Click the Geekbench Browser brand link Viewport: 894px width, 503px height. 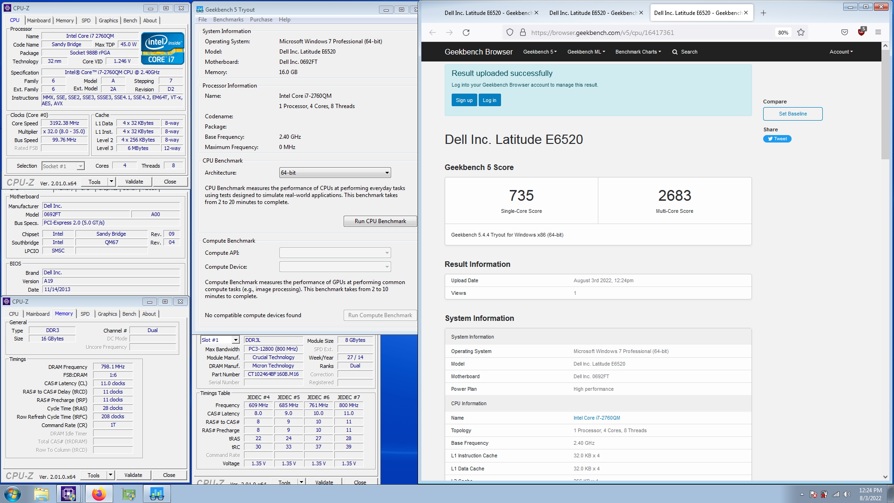click(478, 52)
